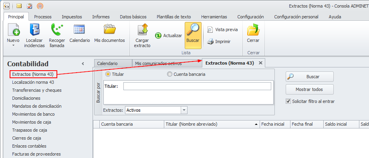Sort by Titular (Nombre abreviado) column
Viewport: 369px width, 158px height.
[212, 124]
